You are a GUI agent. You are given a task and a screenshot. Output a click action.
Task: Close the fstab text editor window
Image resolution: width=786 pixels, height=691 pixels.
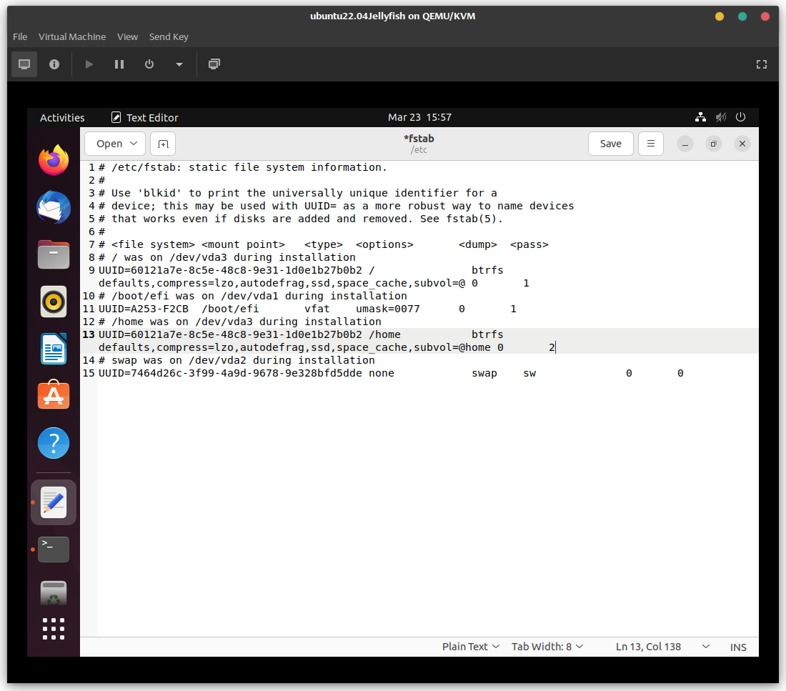[x=742, y=144]
